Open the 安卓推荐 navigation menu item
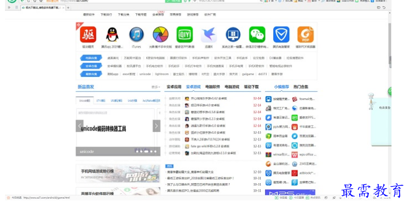 click(x=158, y=14)
